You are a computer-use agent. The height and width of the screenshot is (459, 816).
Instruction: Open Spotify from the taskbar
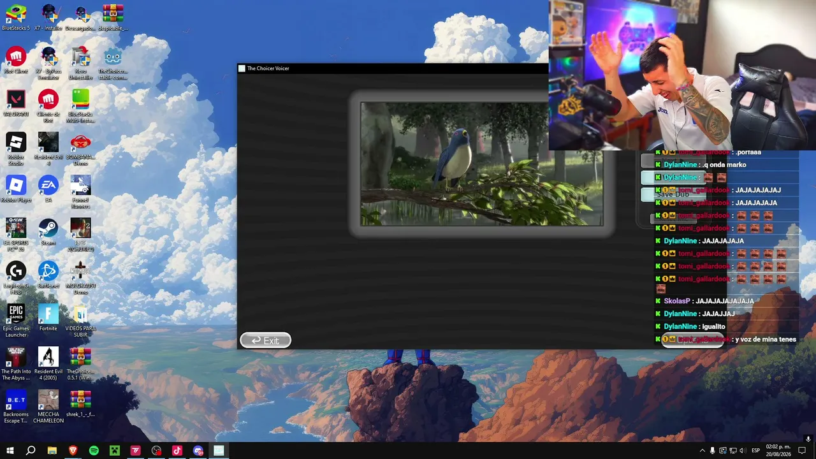[x=94, y=451]
